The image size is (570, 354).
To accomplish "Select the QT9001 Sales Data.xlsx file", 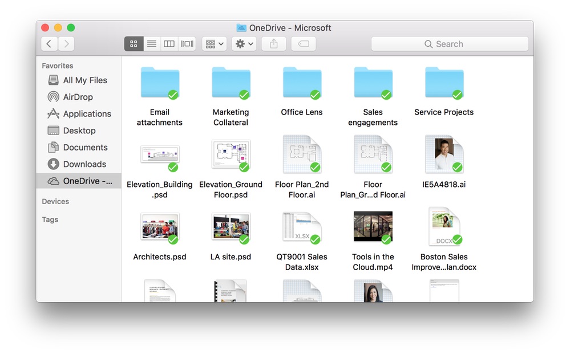I will [x=302, y=227].
